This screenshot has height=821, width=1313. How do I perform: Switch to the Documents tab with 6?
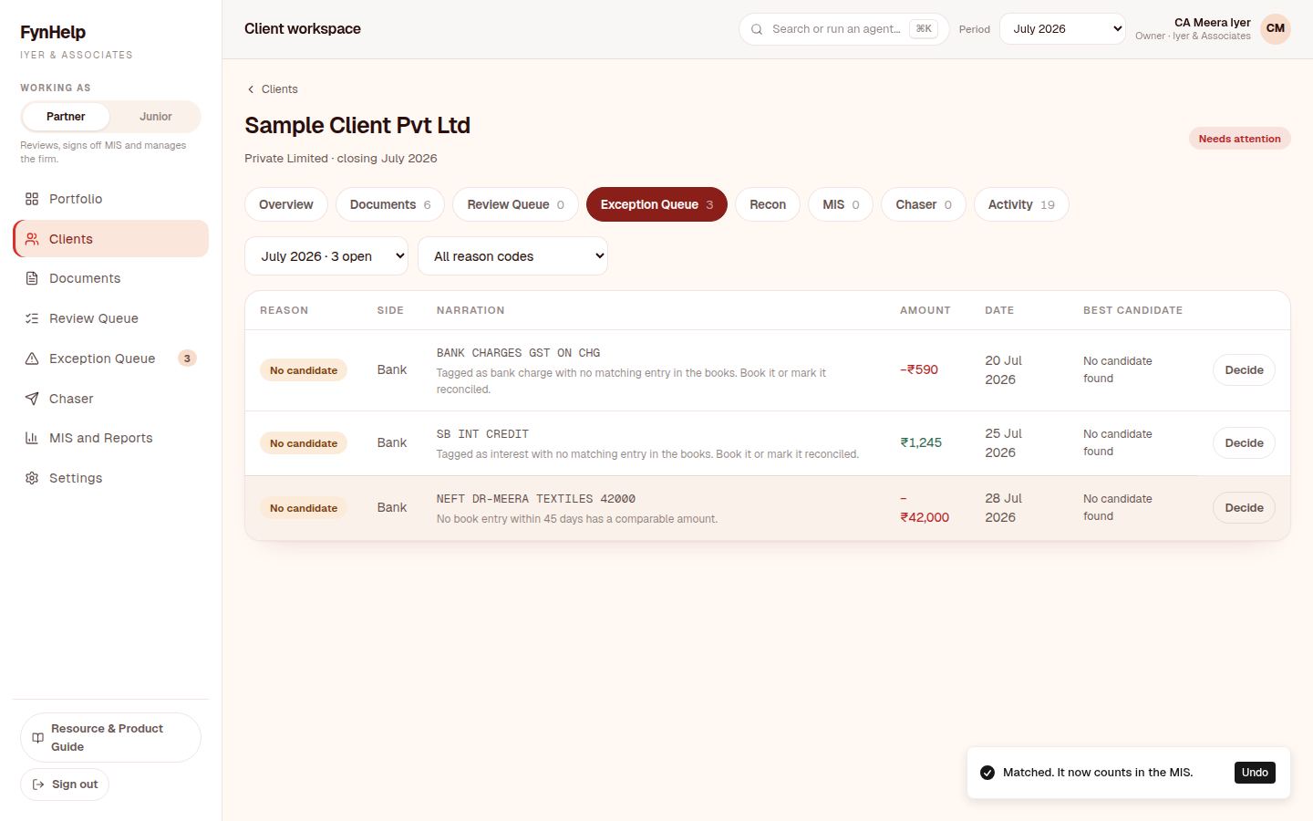(x=390, y=204)
